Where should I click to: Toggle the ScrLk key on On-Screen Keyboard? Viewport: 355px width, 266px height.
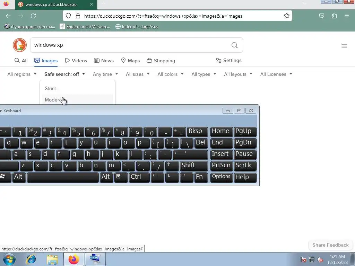[245, 166]
